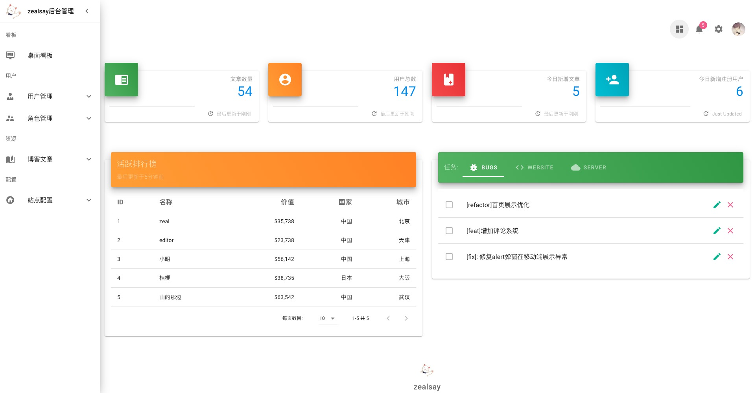Image resolution: width=754 pixels, height=393 pixels.
Task: Switch to the WEBSITE task tab
Action: 535,167
